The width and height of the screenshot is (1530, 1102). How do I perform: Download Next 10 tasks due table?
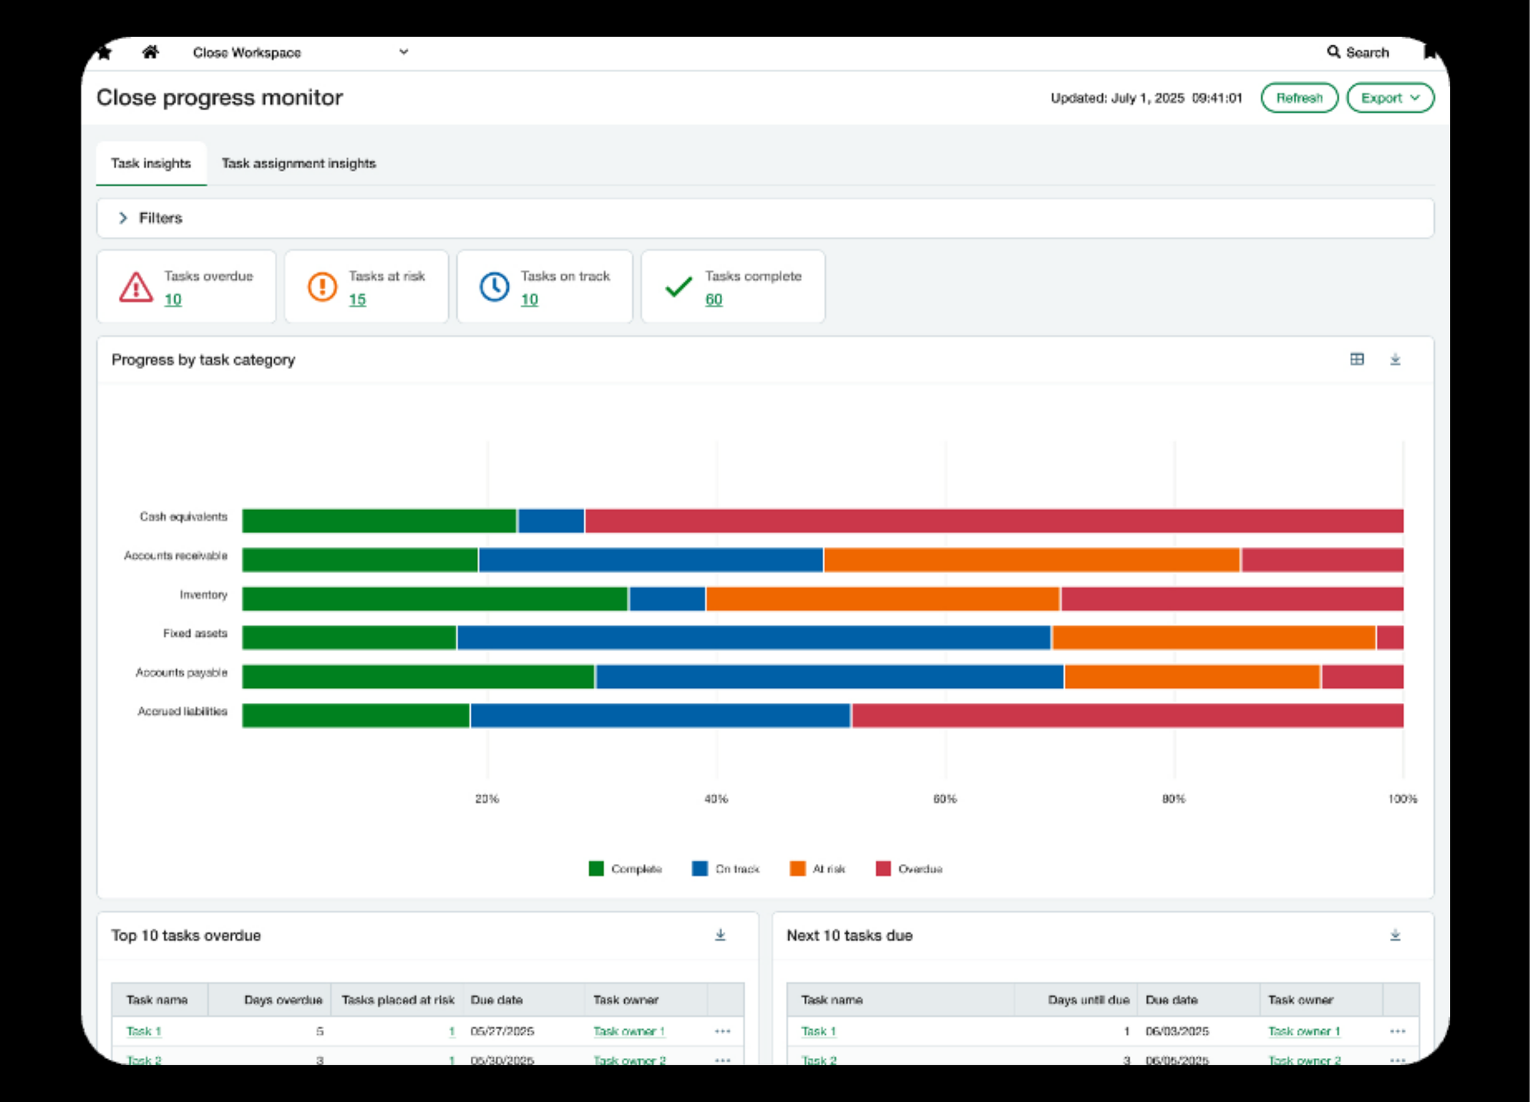point(1395,935)
